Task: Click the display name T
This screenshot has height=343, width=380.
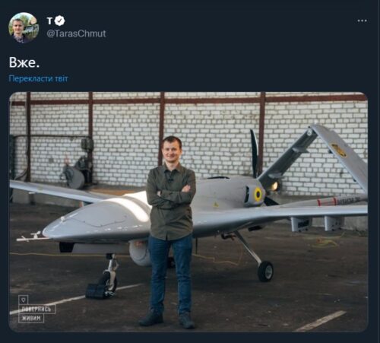Action: coord(49,21)
